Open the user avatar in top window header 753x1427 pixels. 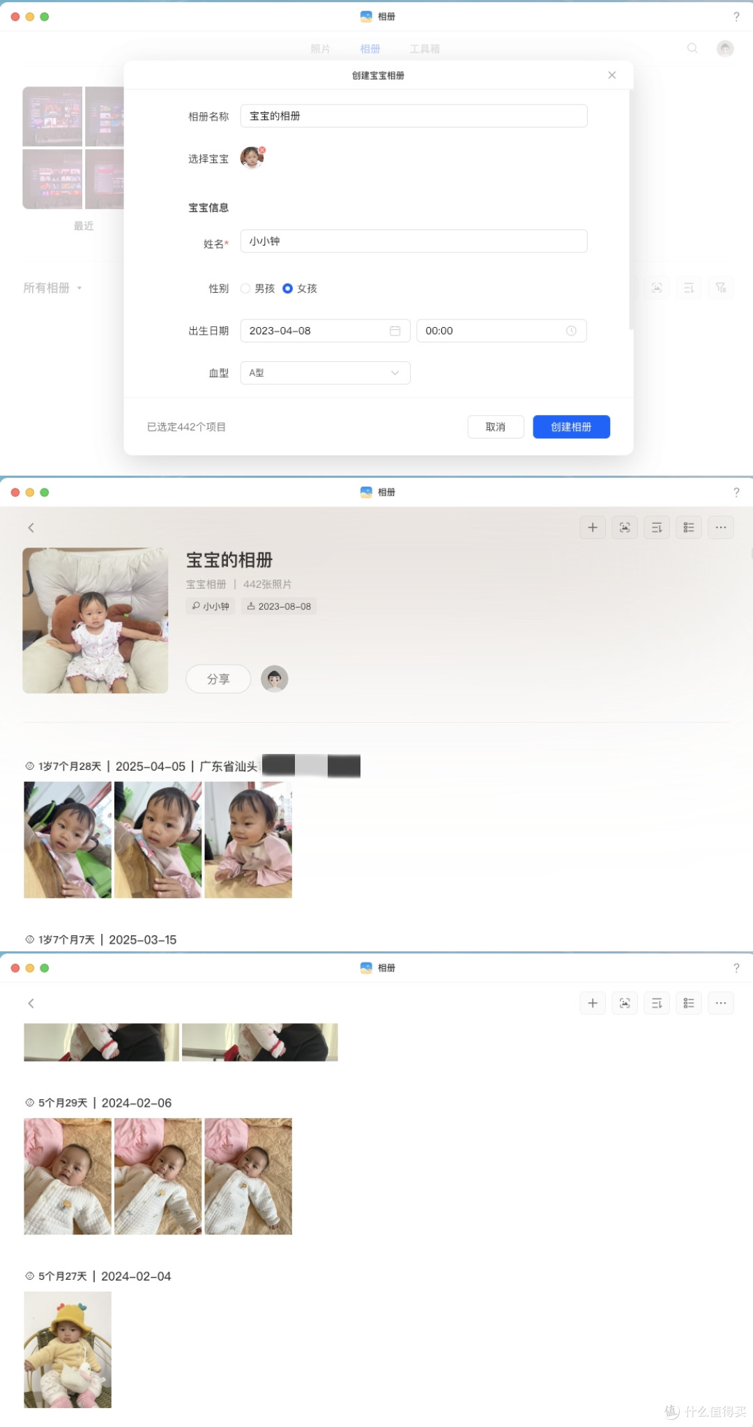coord(725,48)
